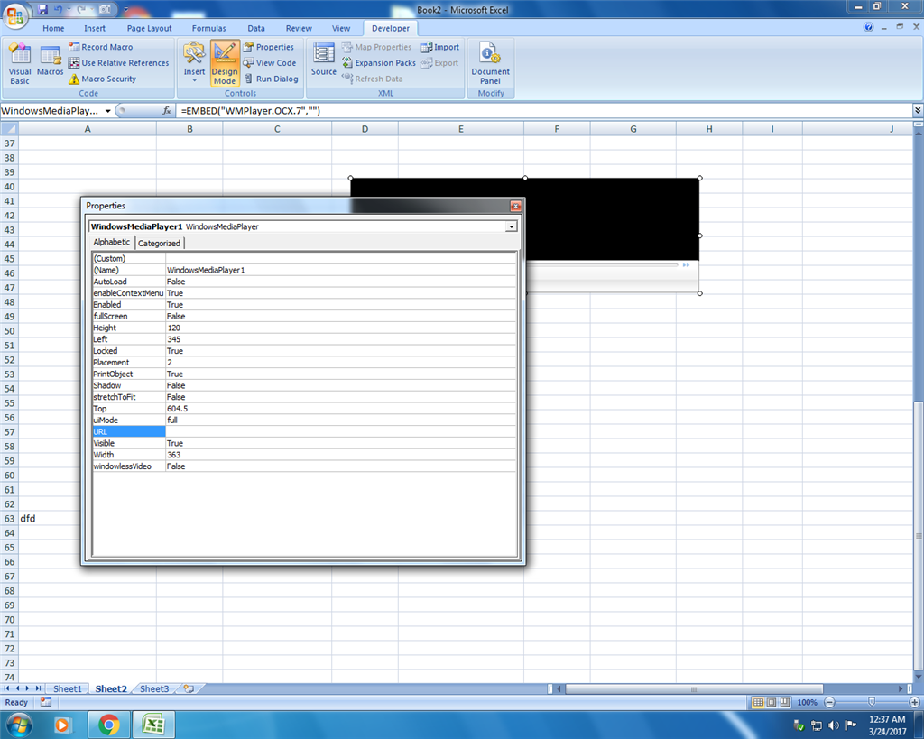924x739 pixels.
Task: Open Excel Help
Action: pyautogui.click(x=869, y=27)
